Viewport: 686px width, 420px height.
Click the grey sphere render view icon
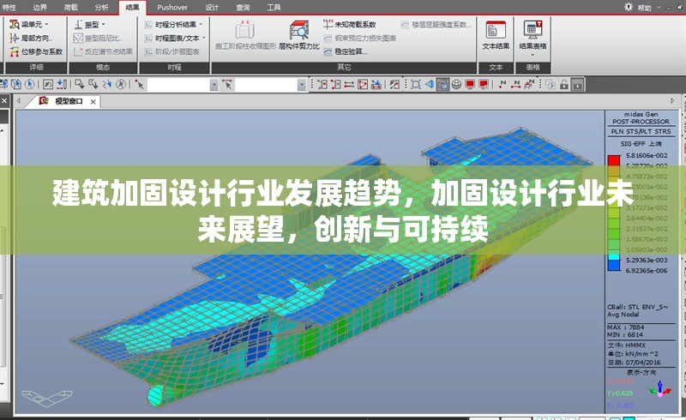point(456,85)
